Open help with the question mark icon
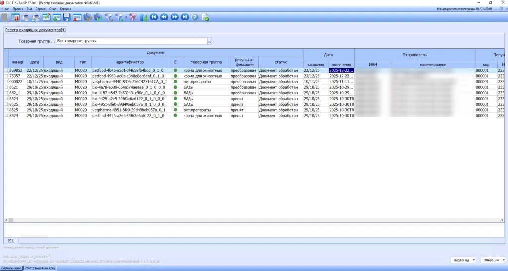 pyautogui.click(x=195, y=17)
